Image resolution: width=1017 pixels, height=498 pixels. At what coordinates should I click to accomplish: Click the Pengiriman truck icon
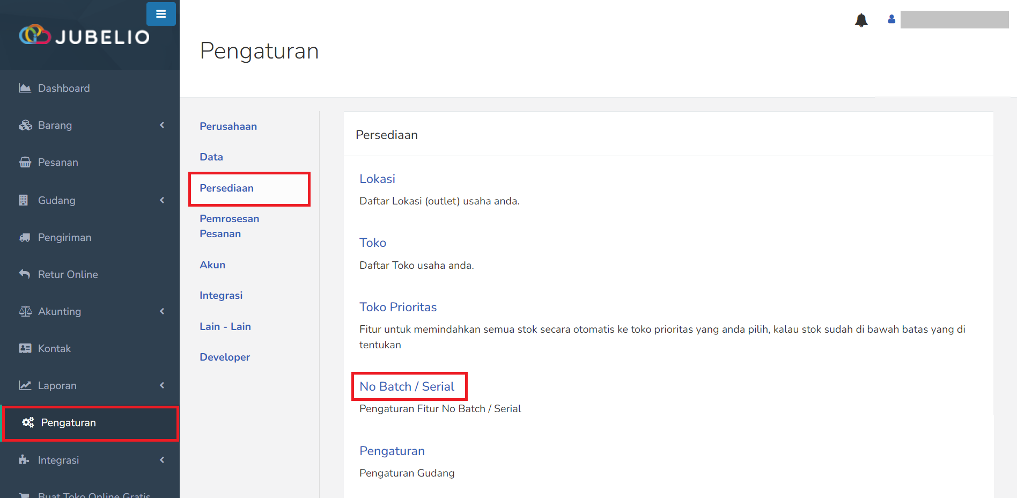coord(25,237)
